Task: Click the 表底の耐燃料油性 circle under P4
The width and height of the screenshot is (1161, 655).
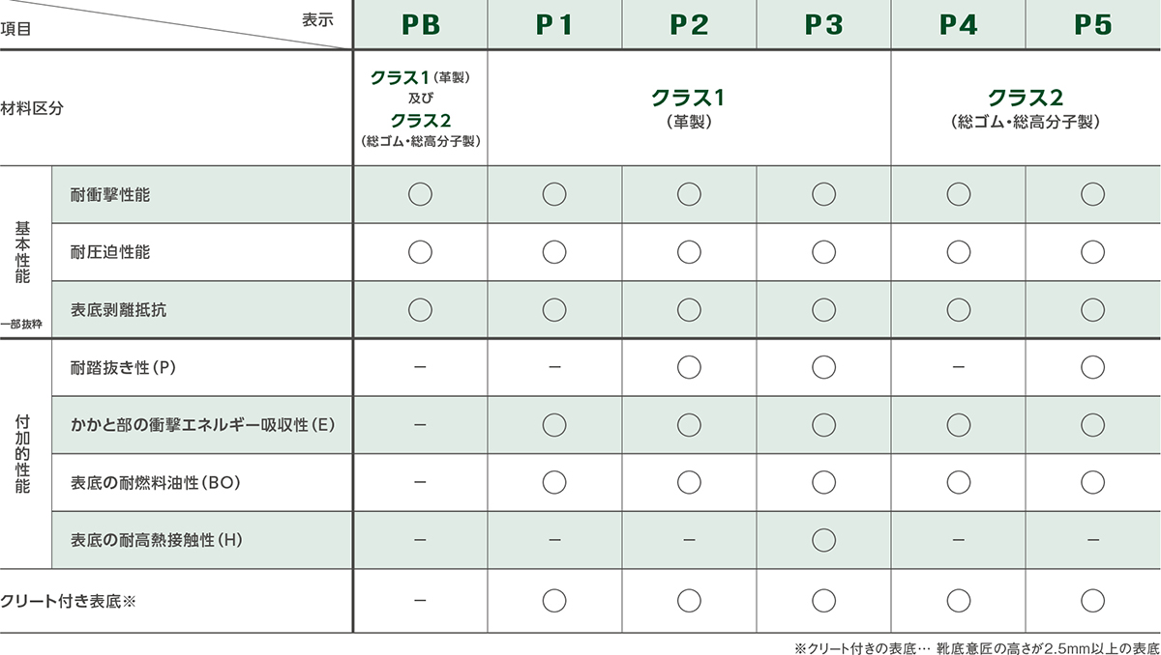Action: (x=958, y=481)
